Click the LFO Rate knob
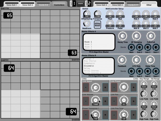Viewport: 161px width, 121px height. pos(136,60)
